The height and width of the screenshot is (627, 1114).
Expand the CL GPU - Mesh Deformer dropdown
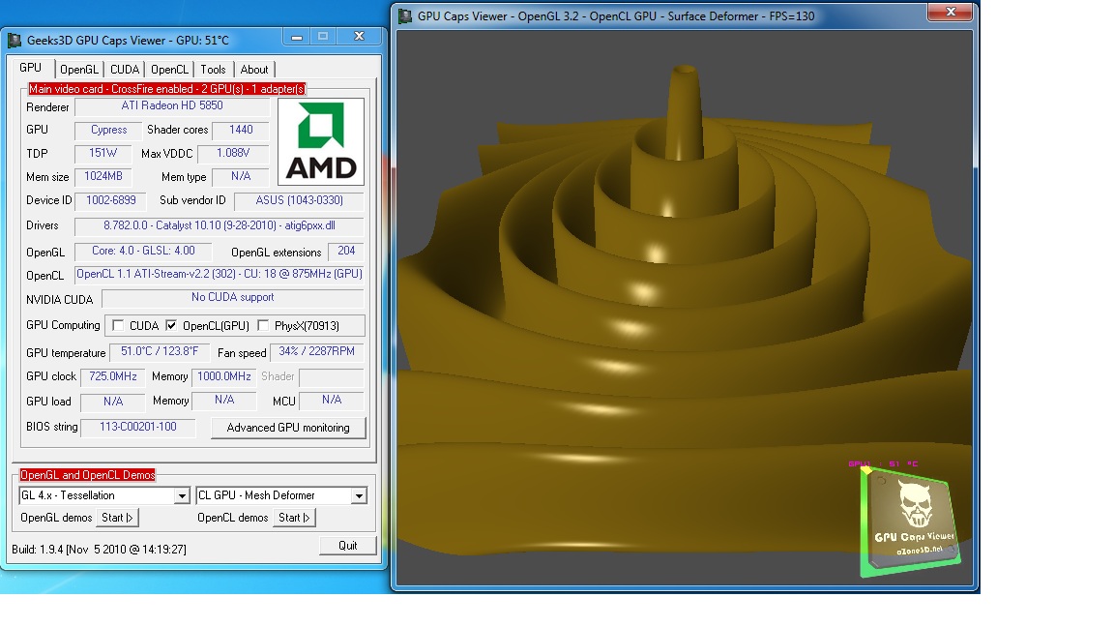click(x=359, y=495)
